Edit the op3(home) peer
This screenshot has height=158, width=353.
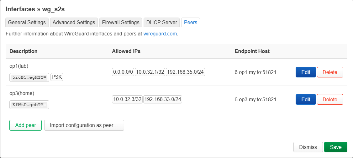point(306,99)
